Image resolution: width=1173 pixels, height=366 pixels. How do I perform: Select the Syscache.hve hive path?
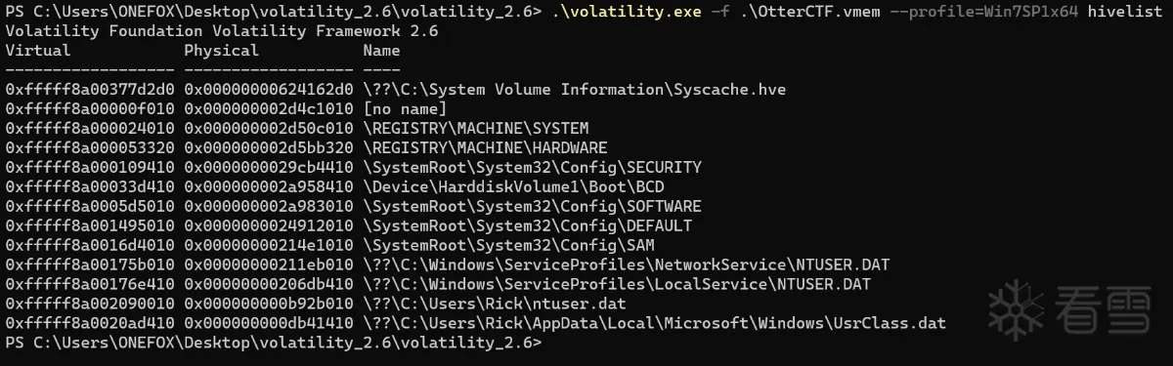click(574, 89)
